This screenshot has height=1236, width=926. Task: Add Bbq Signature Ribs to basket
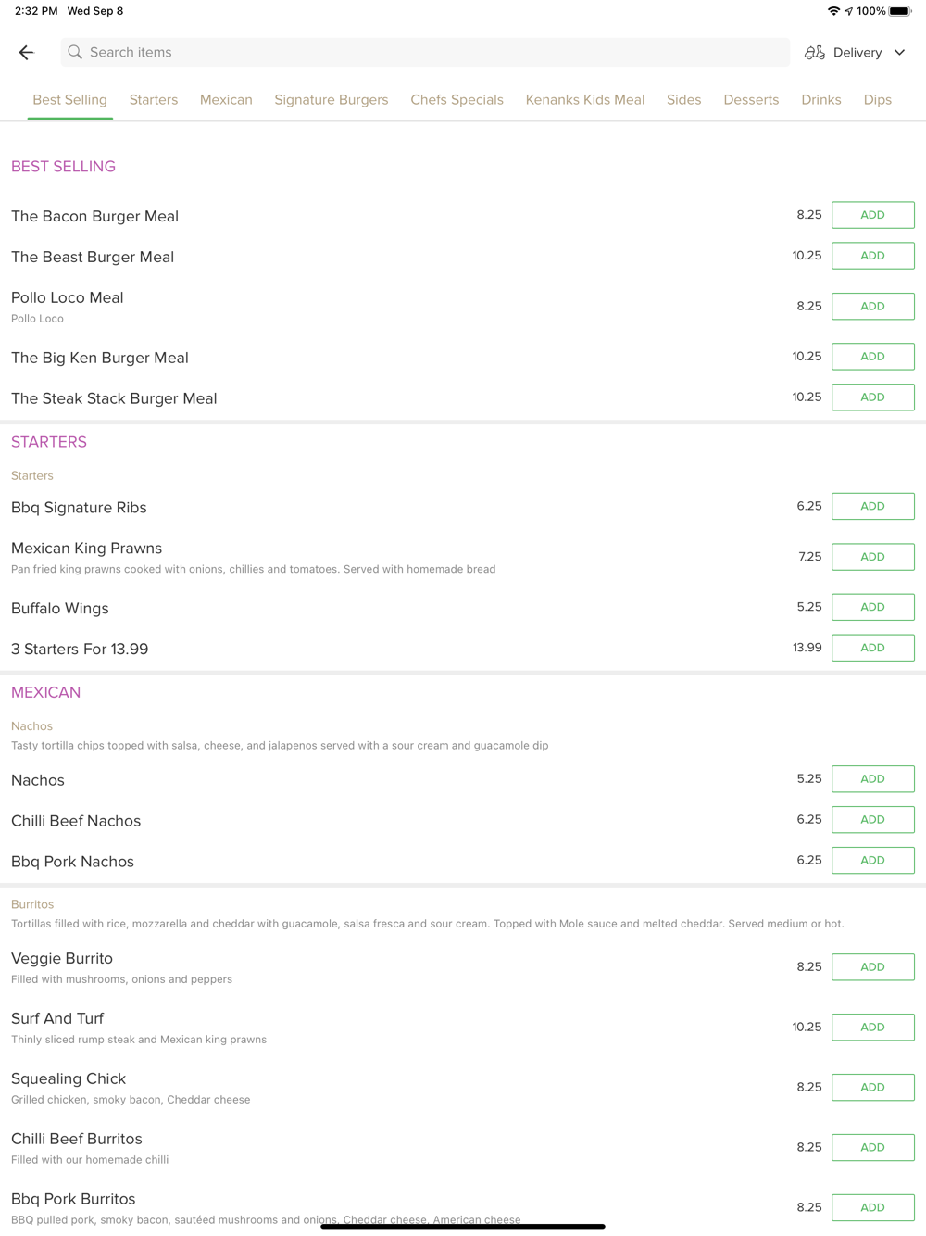click(x=872, y=507)
